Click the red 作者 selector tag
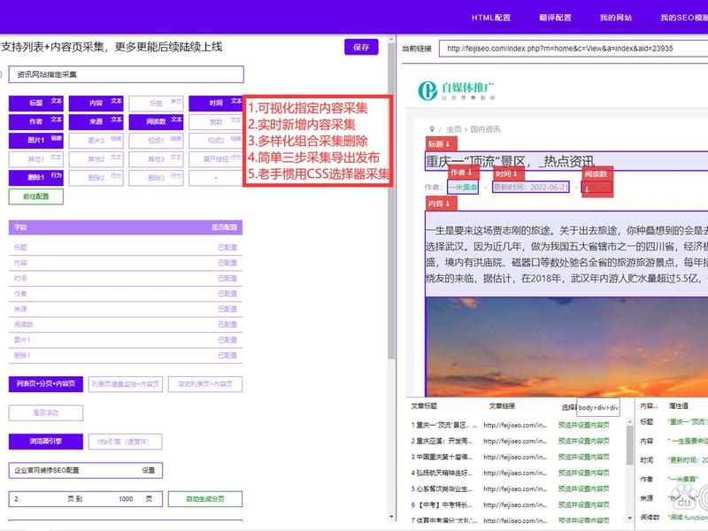The width and height of the screenshot is (708, 531). click(463, 173)
